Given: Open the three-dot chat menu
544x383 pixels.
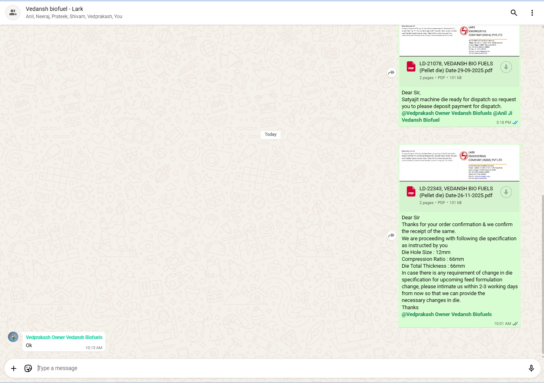Looking at the screenshot, I should [532, 13].
